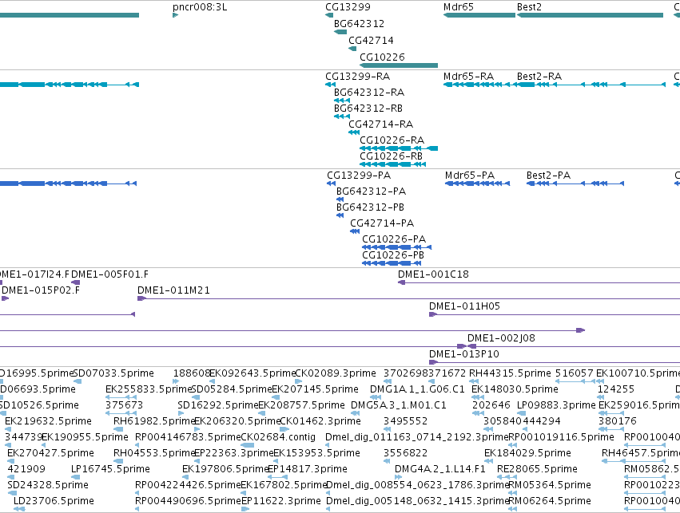Open EST EK270427.5prime
The image size is (680, 513).
tap(50, 453)
